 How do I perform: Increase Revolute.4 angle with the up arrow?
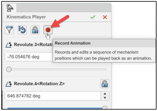pos(105,94)
